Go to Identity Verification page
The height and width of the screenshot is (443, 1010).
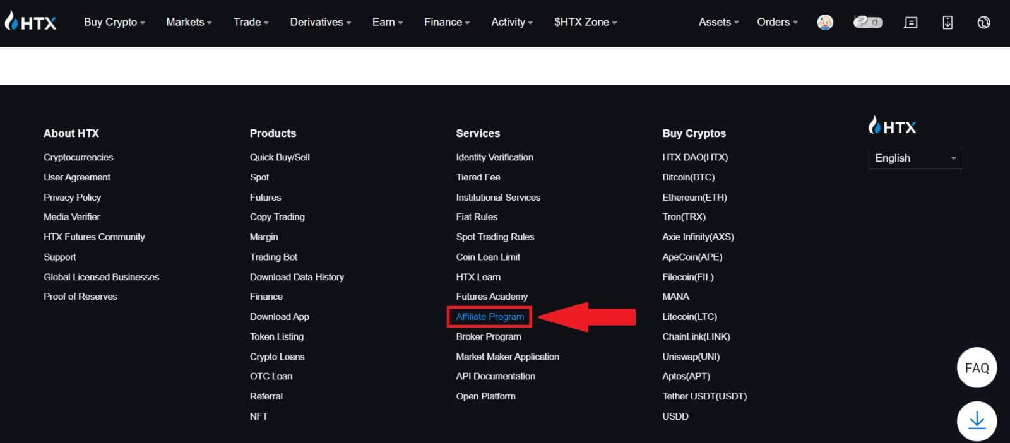494,157
